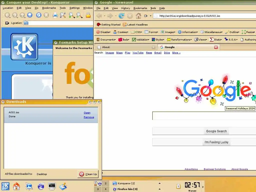Open the KDE K menu launcher
This screenshot has width=256, height=192.
tap(5, 186)
